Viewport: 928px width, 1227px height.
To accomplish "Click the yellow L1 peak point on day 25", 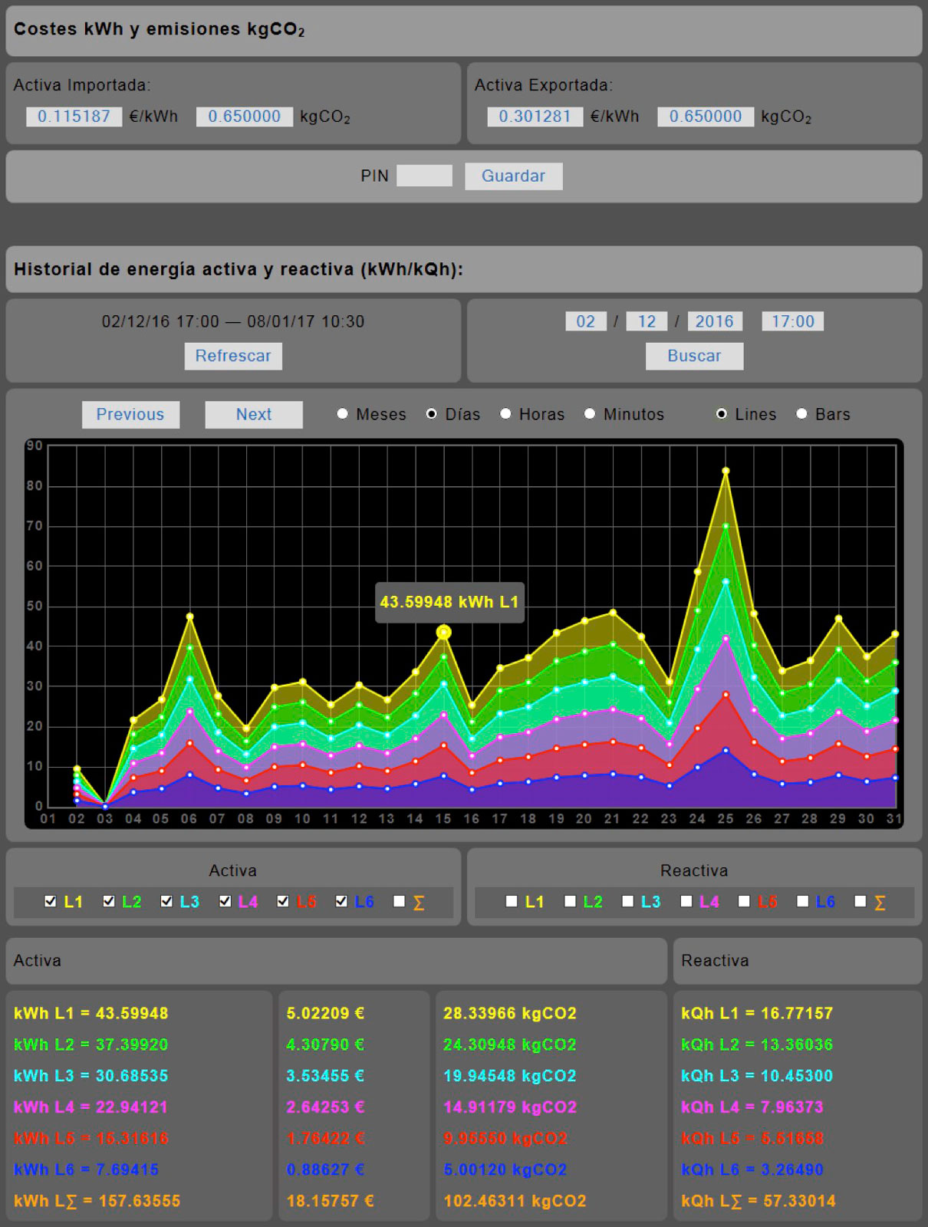I will point(726,471).
